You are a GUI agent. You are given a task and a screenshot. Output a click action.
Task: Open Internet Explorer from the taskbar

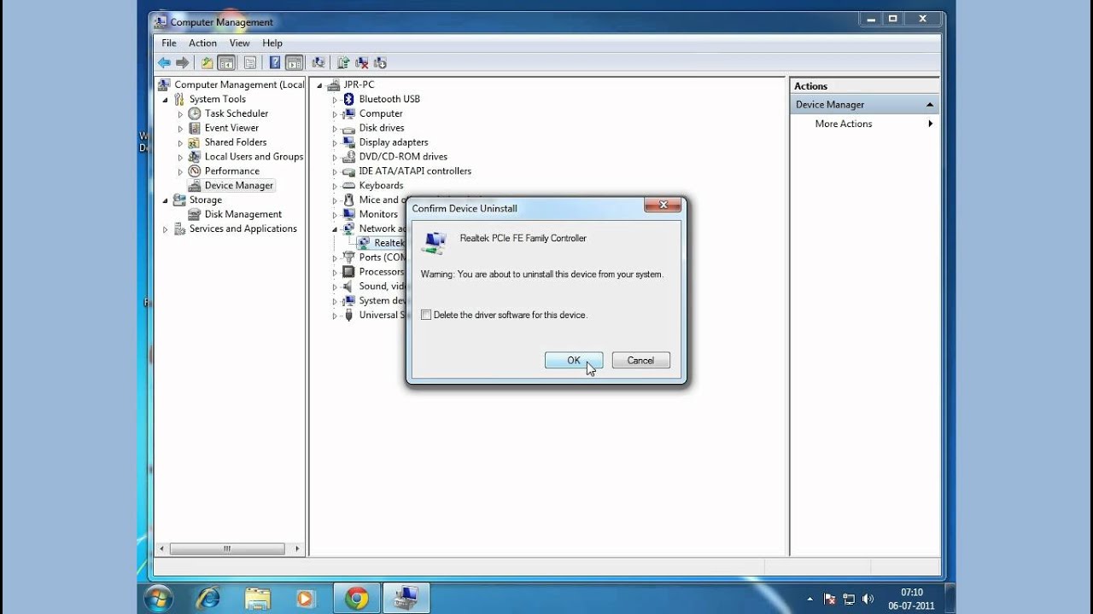coord(208,599)
